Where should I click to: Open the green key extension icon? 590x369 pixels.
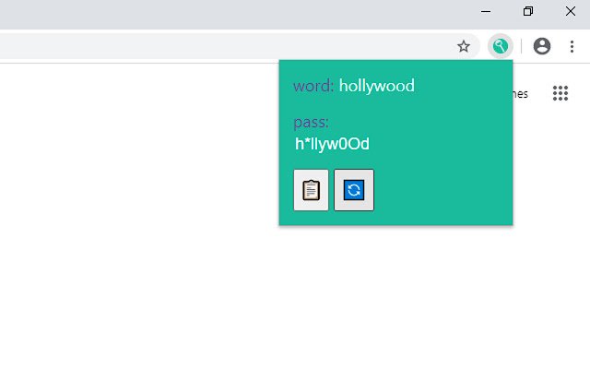[x=501, y=46]
